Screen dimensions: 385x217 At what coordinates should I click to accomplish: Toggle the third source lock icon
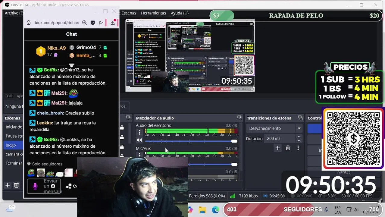[x=122, y=147]
